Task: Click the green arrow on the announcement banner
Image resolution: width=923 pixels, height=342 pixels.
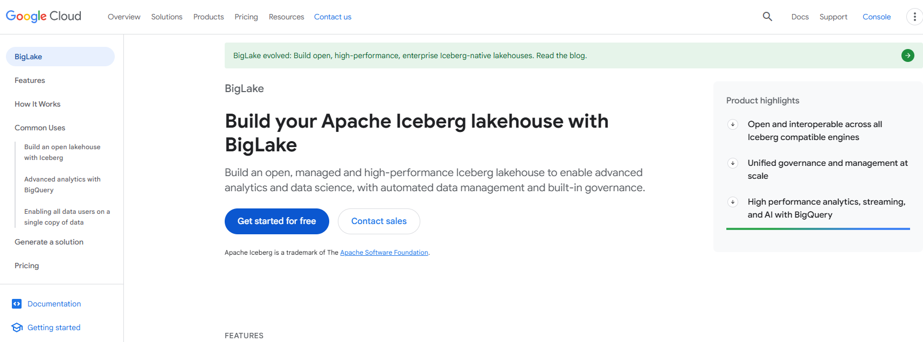Action: pyautogui.click(x=907, y=55)
